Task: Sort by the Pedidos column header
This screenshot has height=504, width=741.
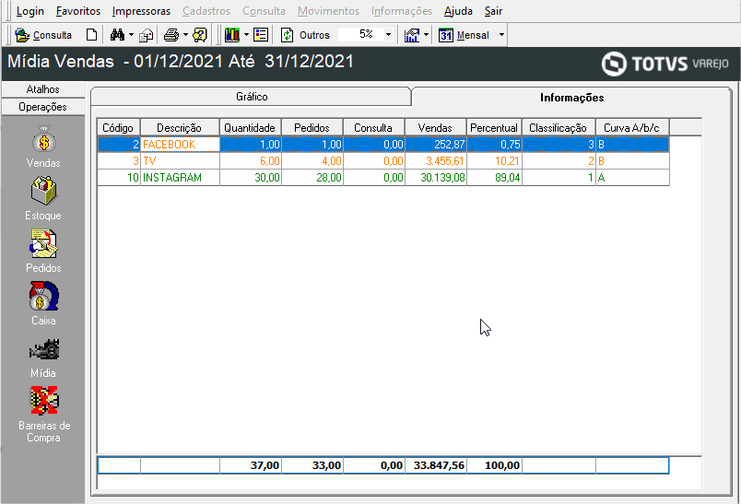Action: 312,127
